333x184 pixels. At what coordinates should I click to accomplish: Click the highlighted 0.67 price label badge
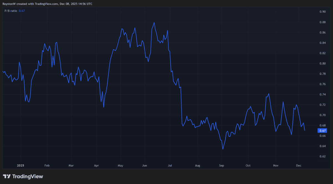(x=322, y=131)
